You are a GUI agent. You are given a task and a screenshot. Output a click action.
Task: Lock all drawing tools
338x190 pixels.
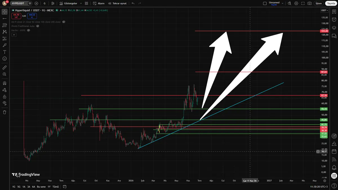click(5, 97)
